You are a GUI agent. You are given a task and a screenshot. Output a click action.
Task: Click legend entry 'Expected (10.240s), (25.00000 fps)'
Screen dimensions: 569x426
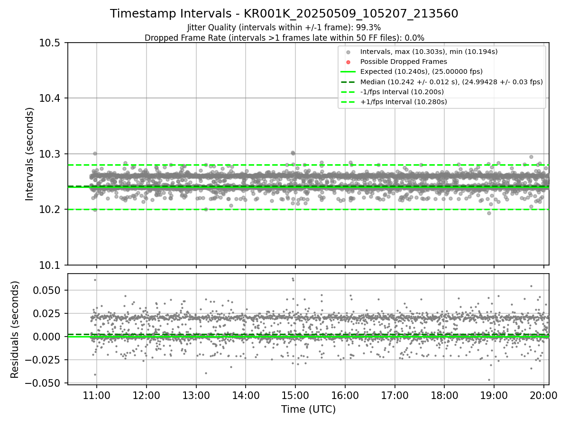tap(422, 71)
